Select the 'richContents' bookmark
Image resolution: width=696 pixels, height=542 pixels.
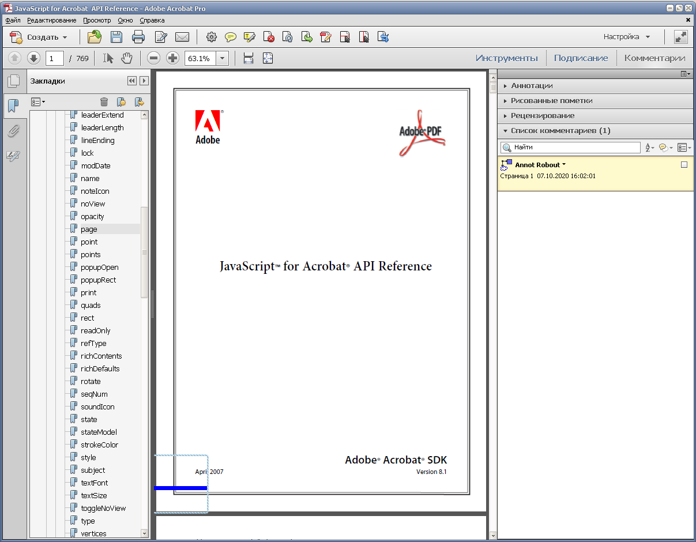101,356
